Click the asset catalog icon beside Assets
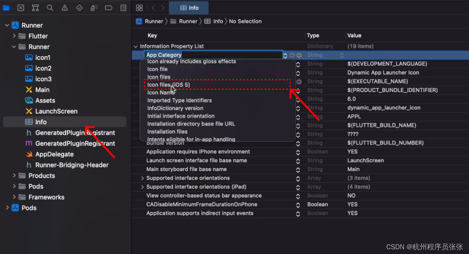 pyautogui.click(x=29, y=100)
